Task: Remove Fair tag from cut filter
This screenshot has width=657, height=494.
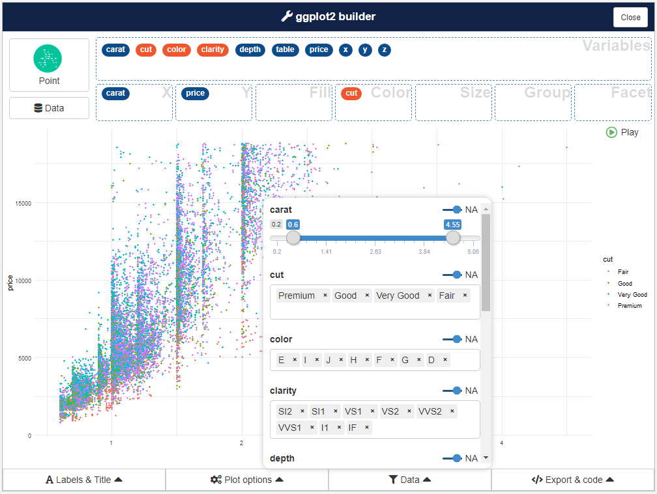Action: point(465,295)
